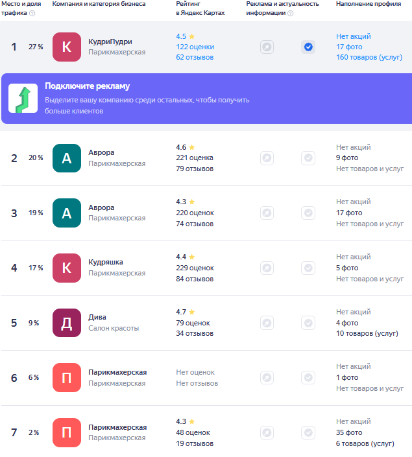Click advertising icon in Кудряшка row

pyautogui.click(x=267, y=268)
